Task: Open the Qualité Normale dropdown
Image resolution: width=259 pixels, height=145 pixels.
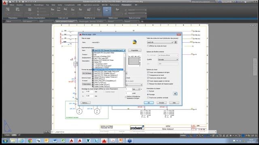Action: 168,60
